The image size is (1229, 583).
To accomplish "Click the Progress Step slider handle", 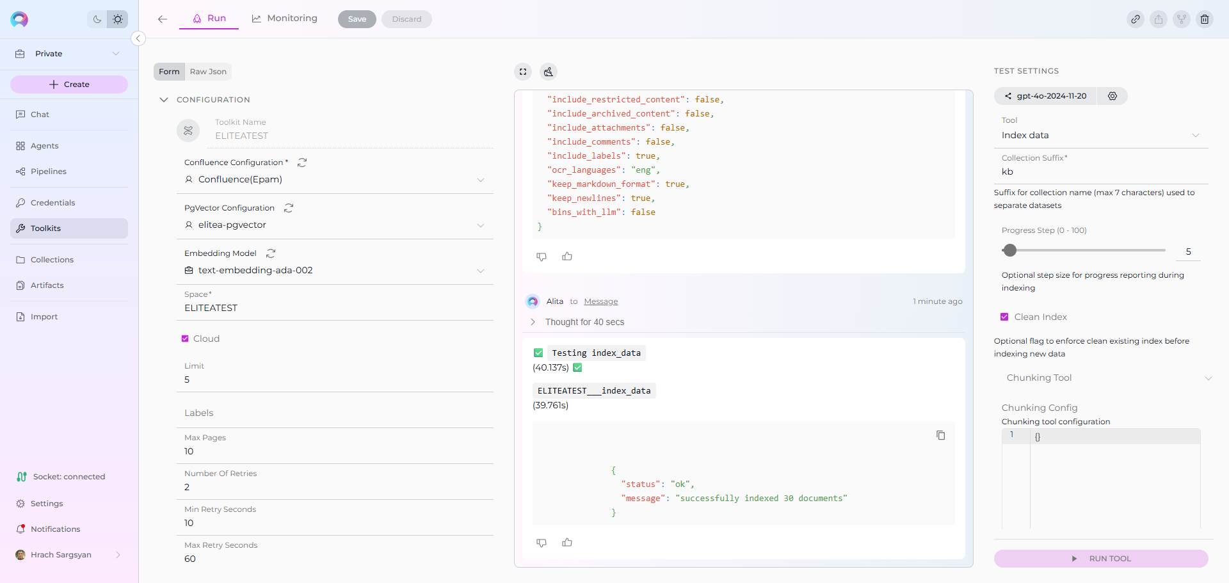I will tap(1010, 250).
